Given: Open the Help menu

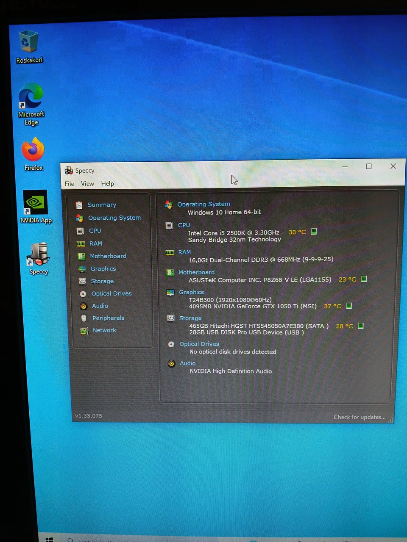Looking at the screenshot, I should (x=107, y=184).
